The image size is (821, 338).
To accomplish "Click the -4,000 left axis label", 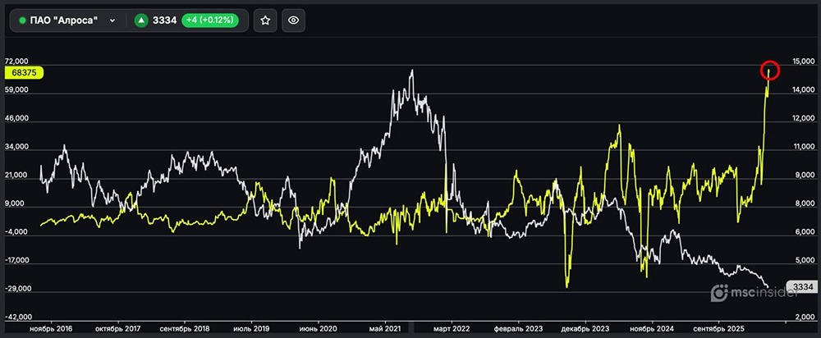I will [x=16, y=232].
